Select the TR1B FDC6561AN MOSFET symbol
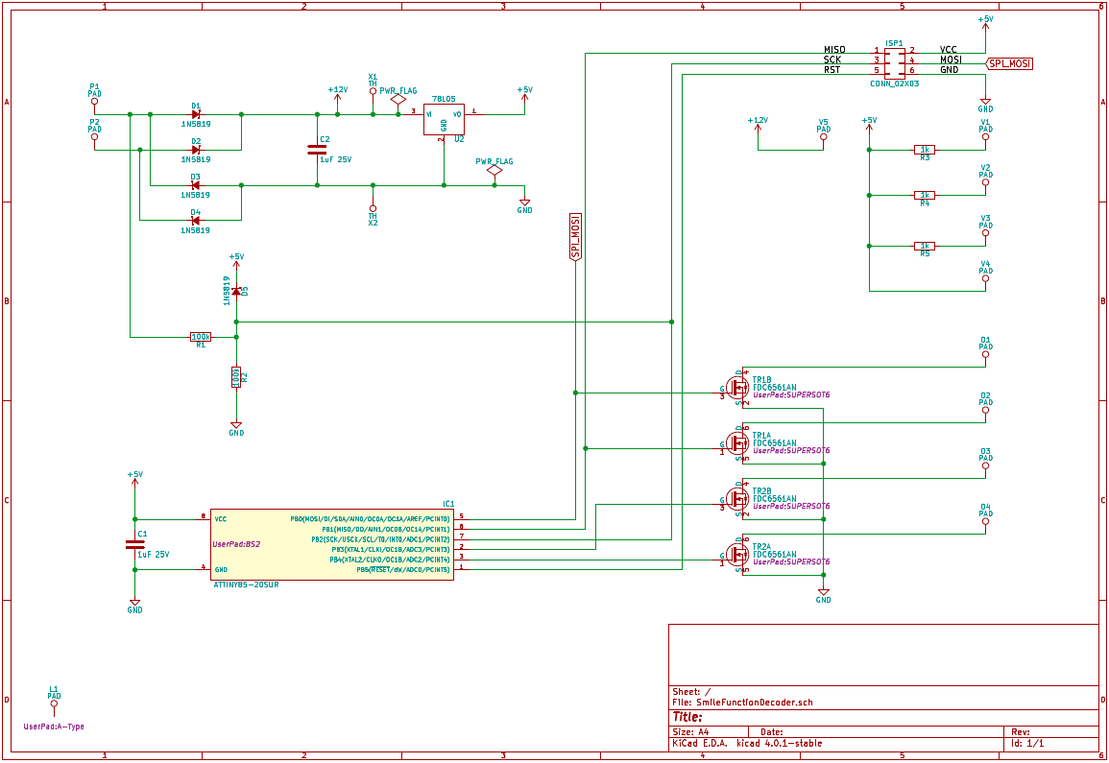 (x=737, y=388)
